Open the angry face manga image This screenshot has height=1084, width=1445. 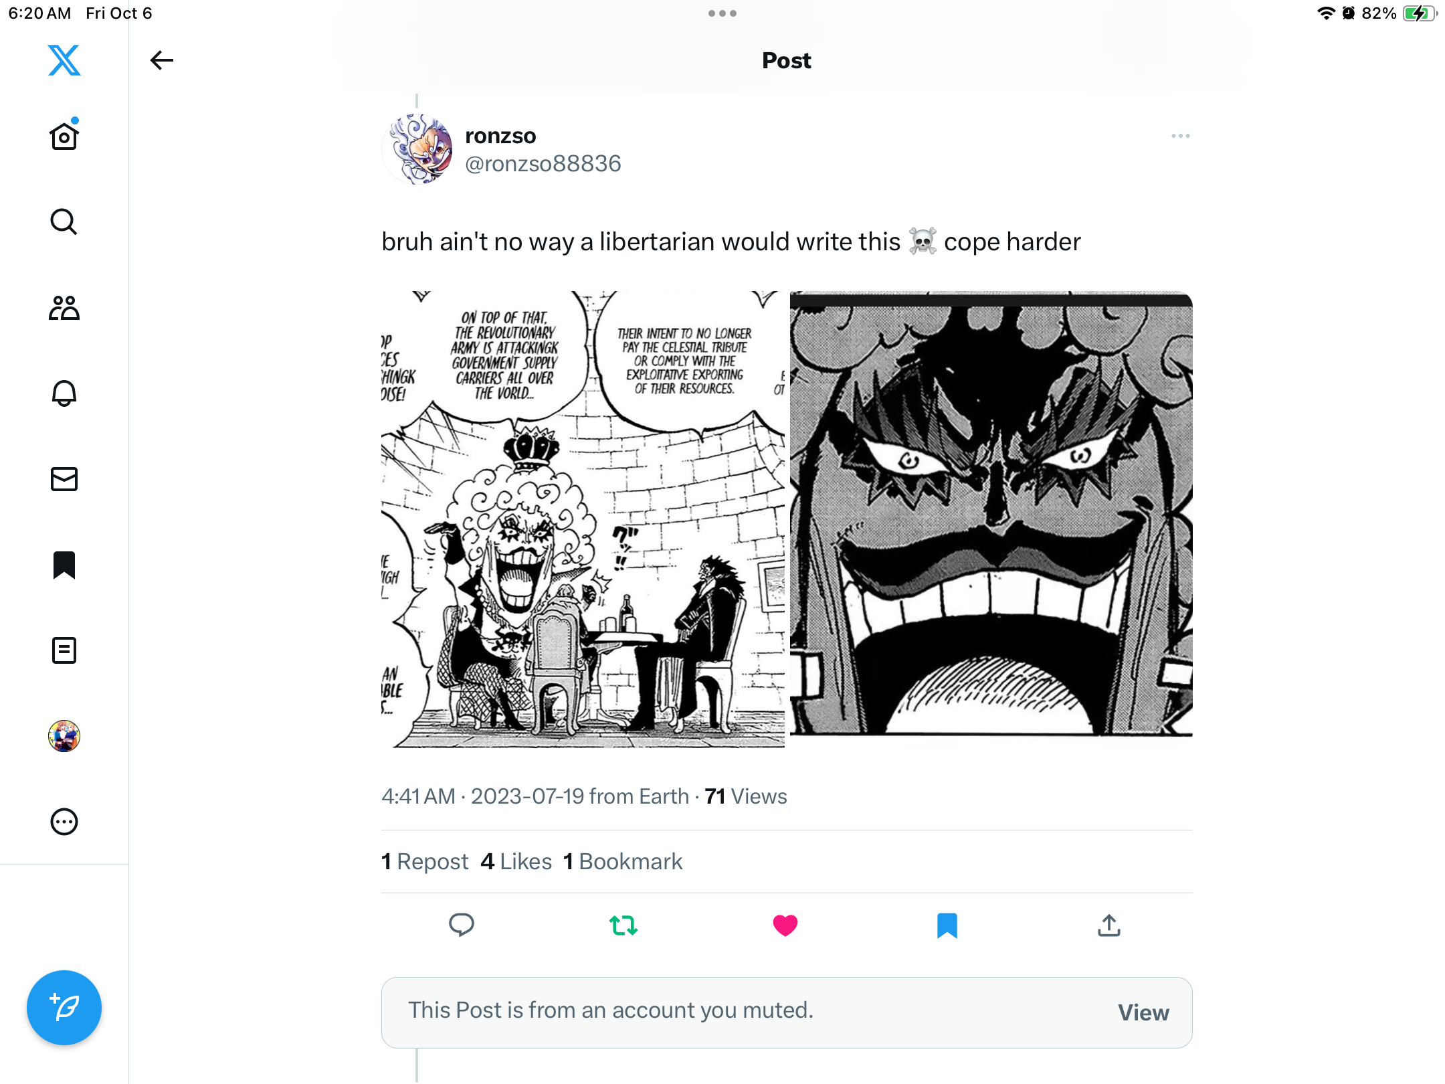point(991,514)
